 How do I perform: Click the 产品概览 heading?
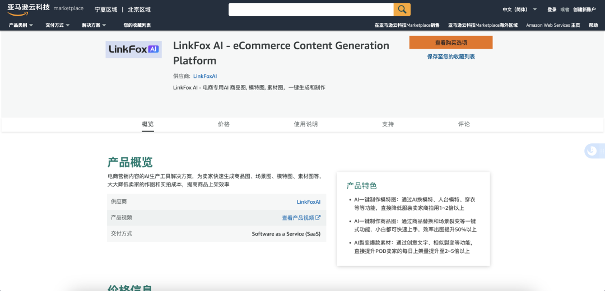pos(129,162)
